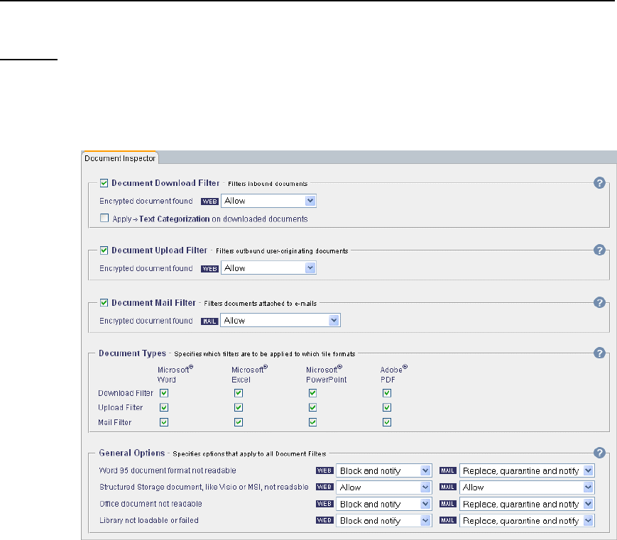The image size is (617, 540).
Task: Uncheck Download Filter for Microsoft Word
Action: pyautogui.click(x=164, y=392)
